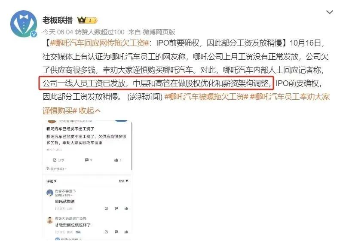Share the comment 哪吒就憎逼
Viewport: 343px width, 245px height.
tap(106, 208)
